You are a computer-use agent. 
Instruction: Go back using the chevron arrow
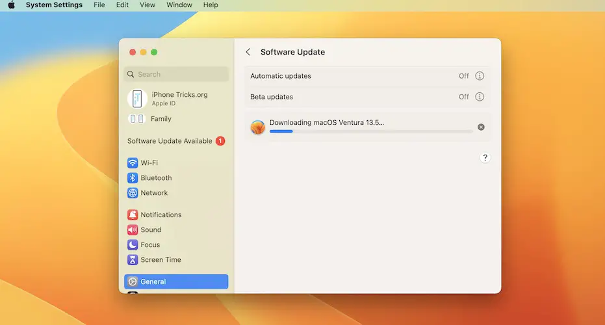pyautogui.click(x=248, y=52)
